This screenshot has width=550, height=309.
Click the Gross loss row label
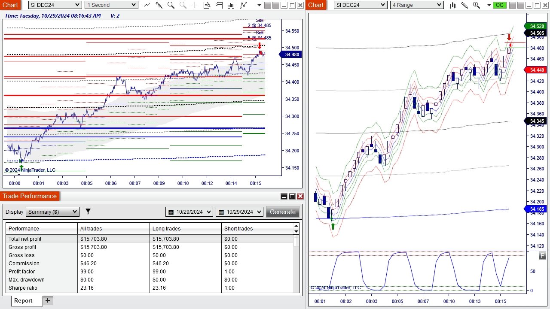click(21, 255)
